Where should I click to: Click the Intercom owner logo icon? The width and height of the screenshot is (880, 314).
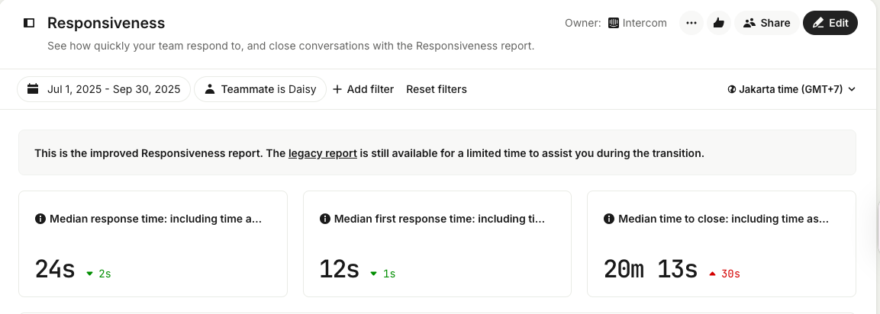click(614, 23)
